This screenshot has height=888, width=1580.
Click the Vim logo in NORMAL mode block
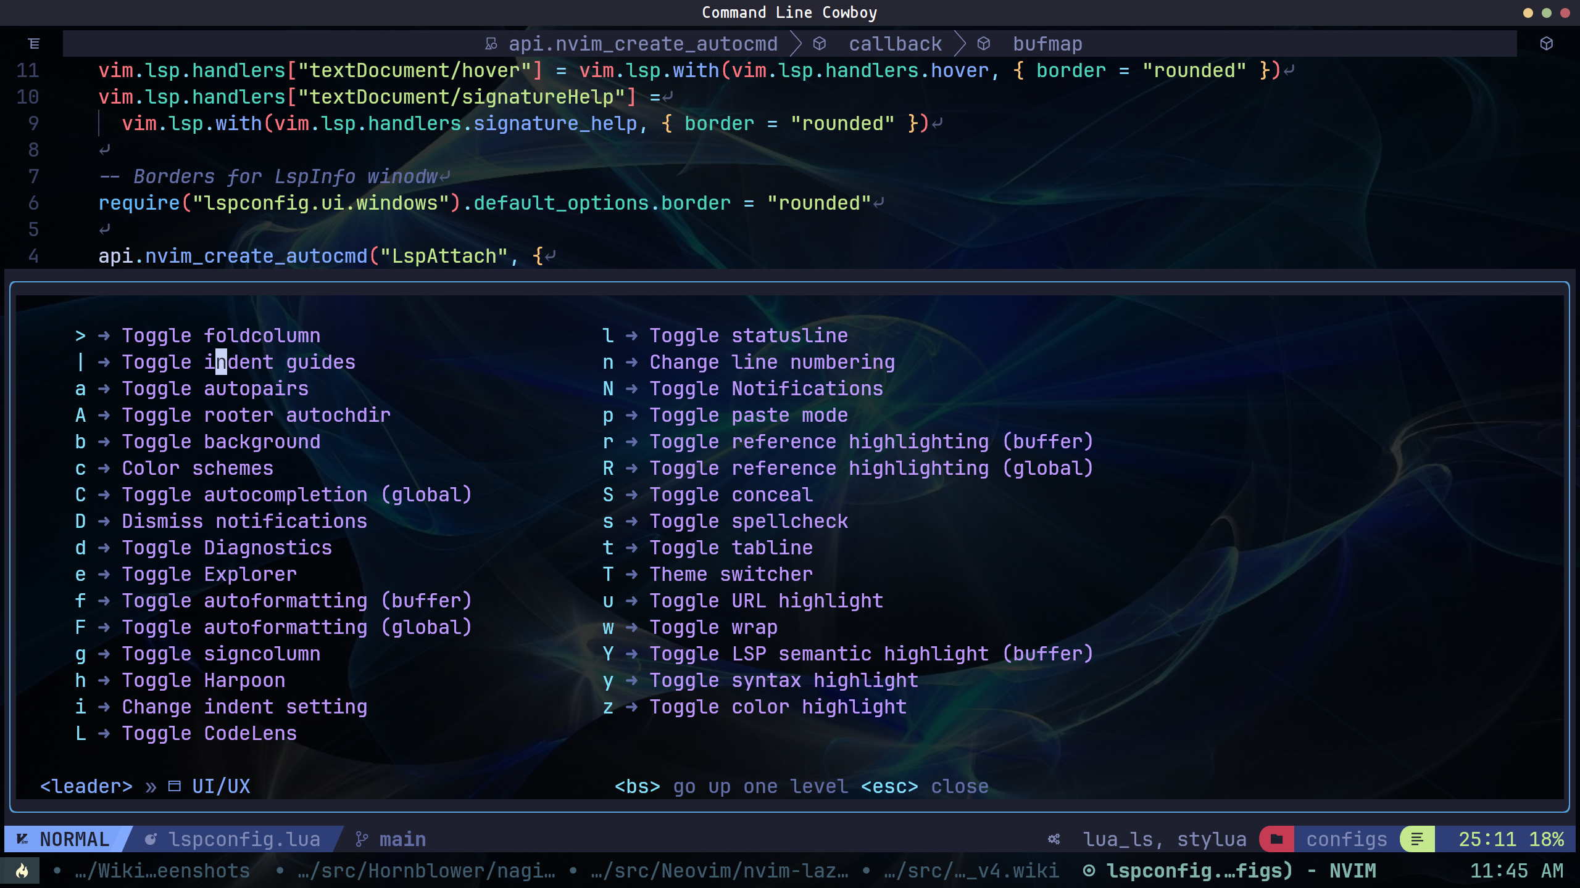tap(22, 839)
